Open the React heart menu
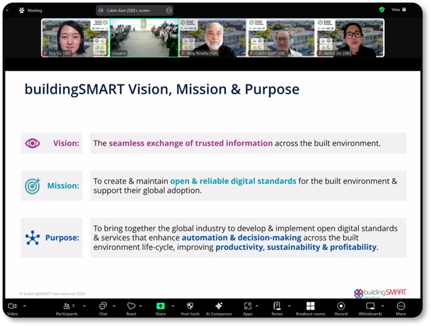This screenshot has width=431, height=326. pyautogui.click(x=131, y=309)
